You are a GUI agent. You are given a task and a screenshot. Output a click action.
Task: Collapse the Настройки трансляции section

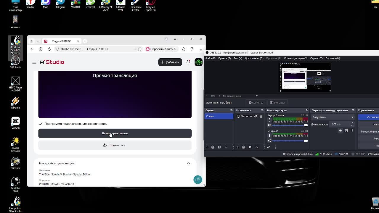188,163
